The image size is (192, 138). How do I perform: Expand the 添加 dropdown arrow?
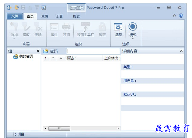(x=14, y=39)
